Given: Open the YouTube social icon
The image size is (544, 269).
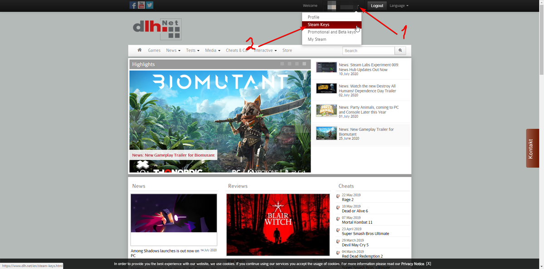Looking at the screenshot, I should tap(141, 5).
